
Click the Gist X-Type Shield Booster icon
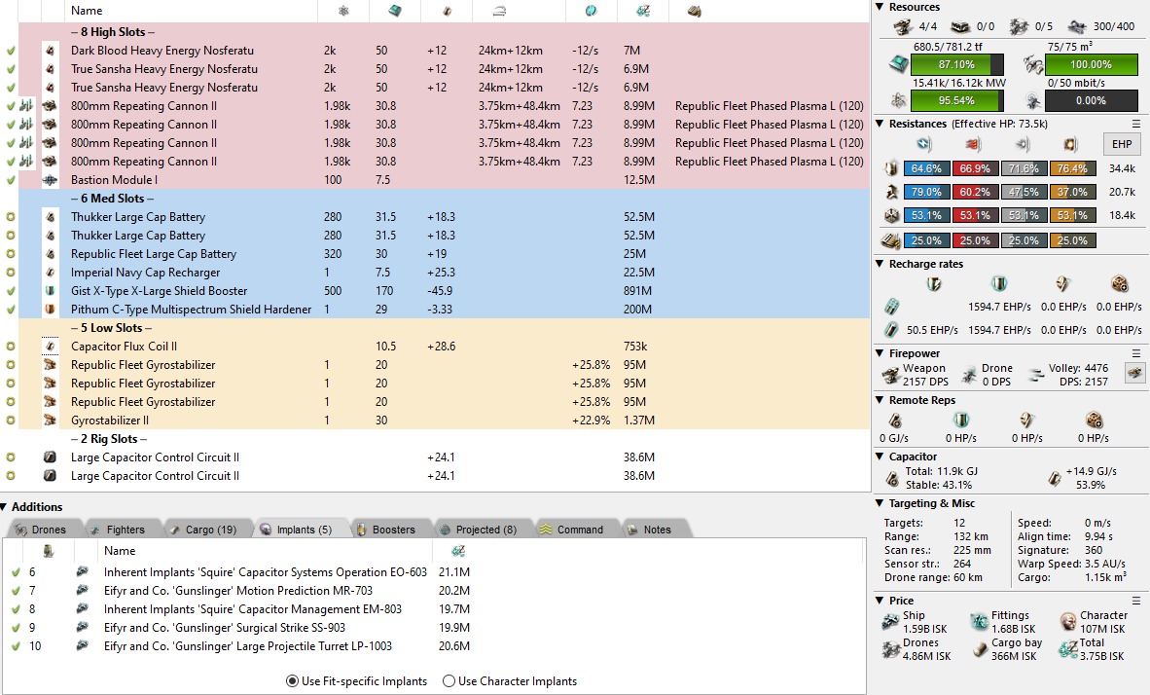tap(51, 291)
